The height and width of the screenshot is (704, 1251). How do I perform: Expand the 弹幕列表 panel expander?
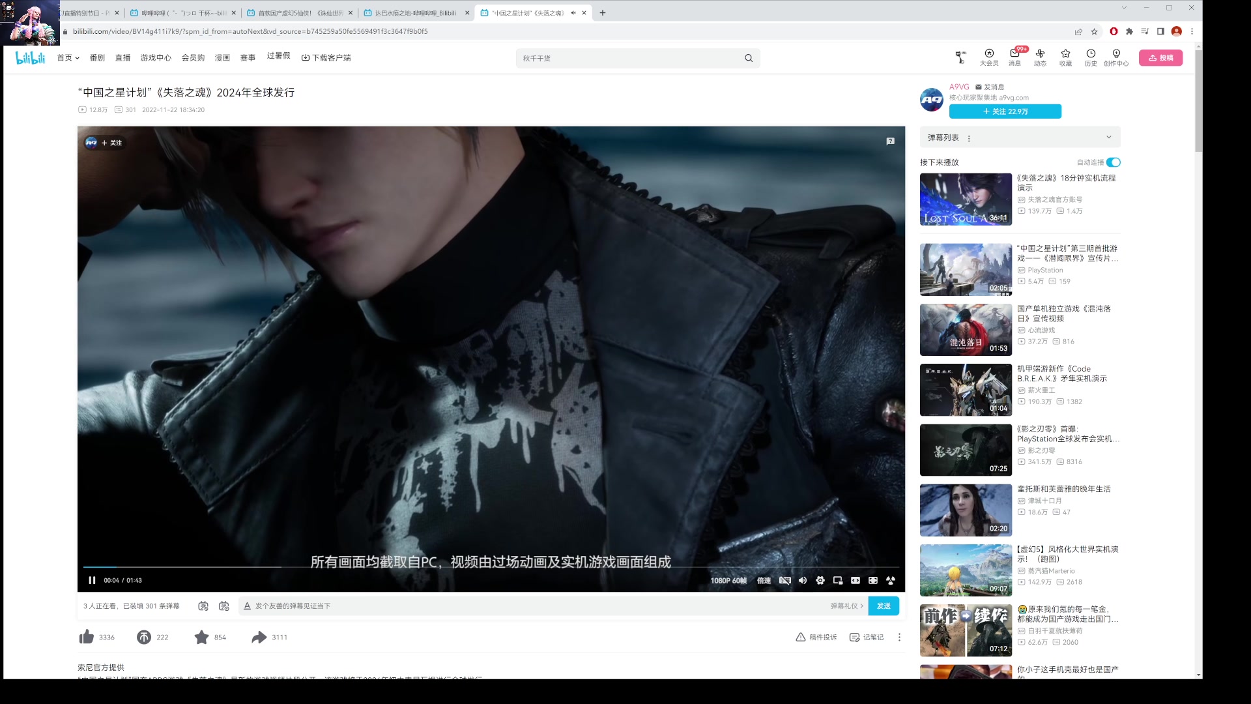pyautogui.click(x=1109, y=137)
